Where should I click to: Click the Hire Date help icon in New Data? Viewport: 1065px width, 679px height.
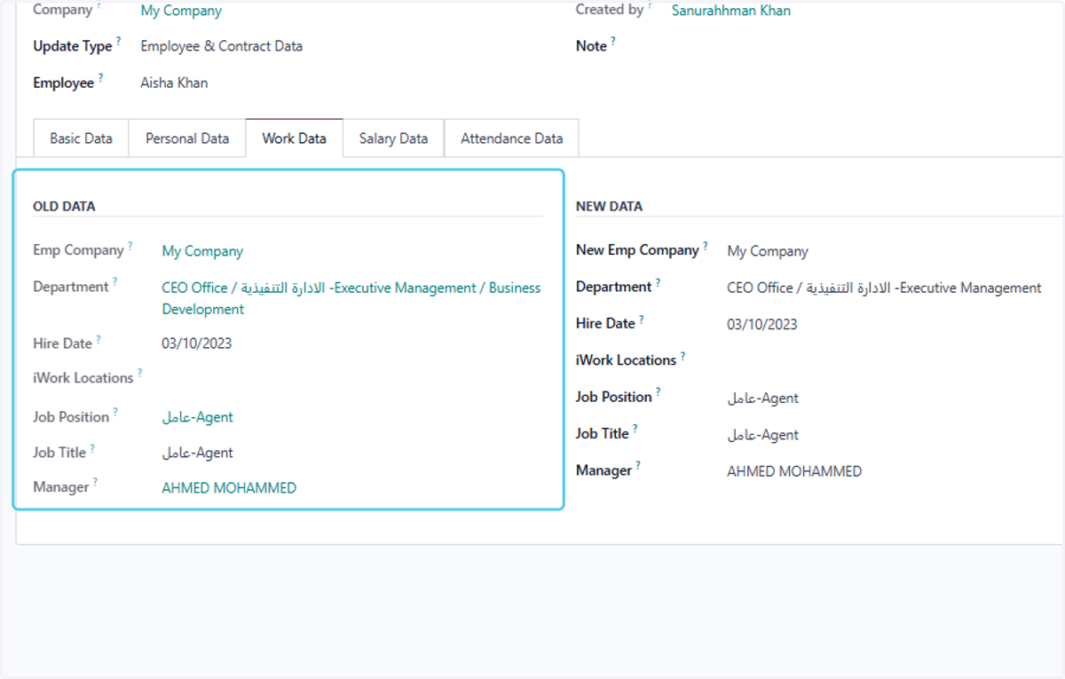tap(642, 319)
